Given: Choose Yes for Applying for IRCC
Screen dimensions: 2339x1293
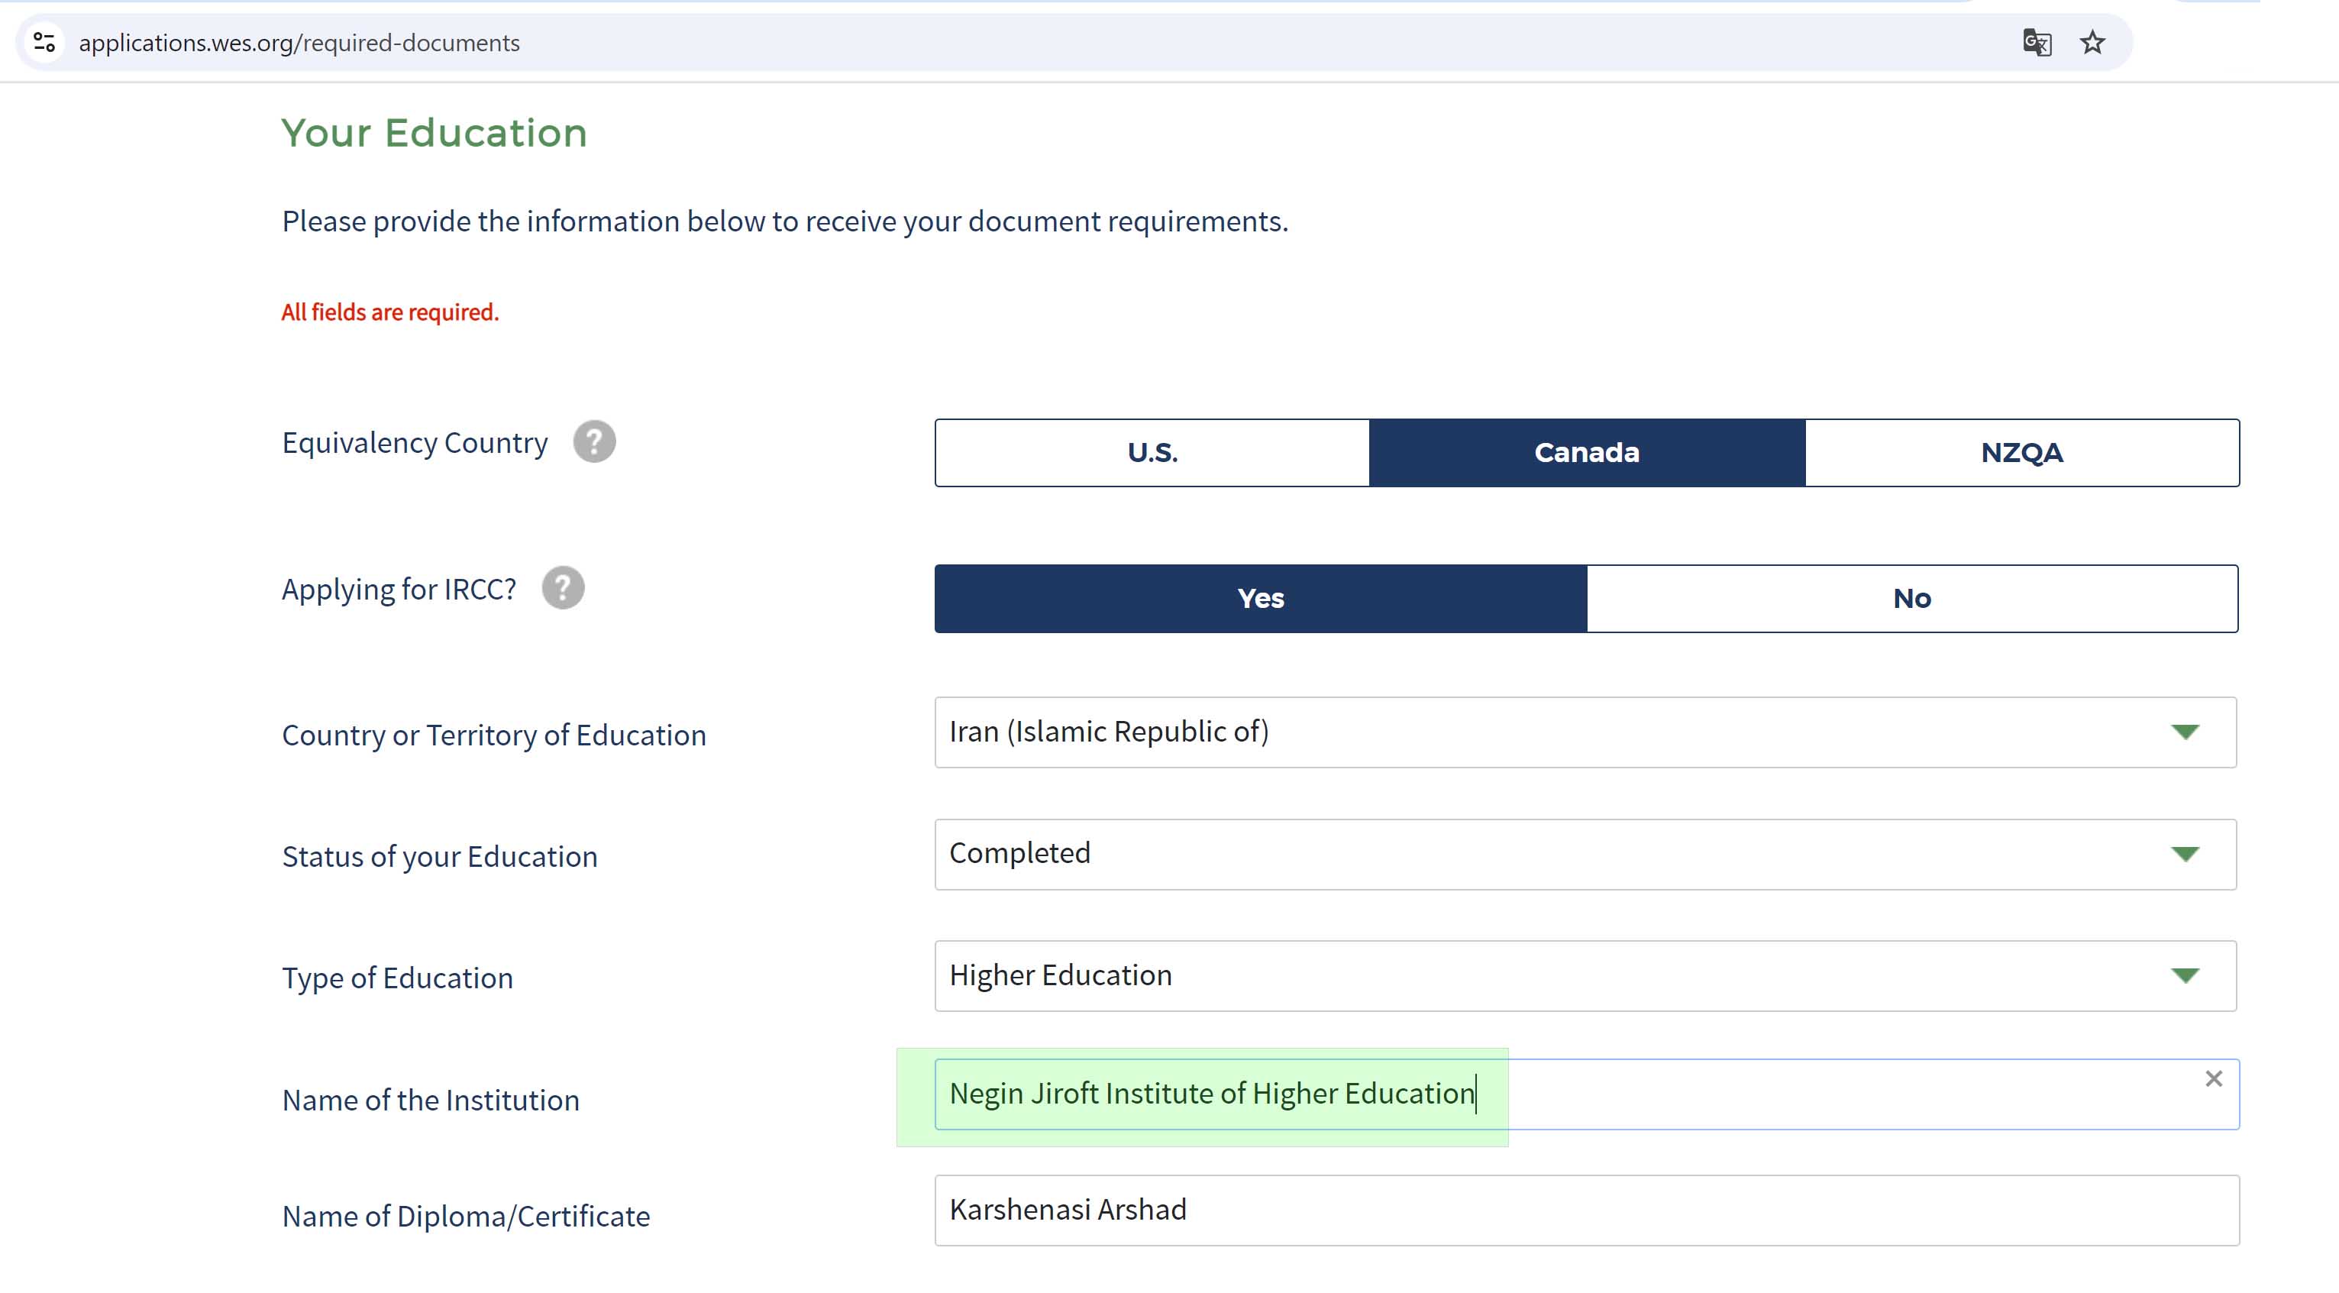Looking at the screenshot, I should [1260, 598].
